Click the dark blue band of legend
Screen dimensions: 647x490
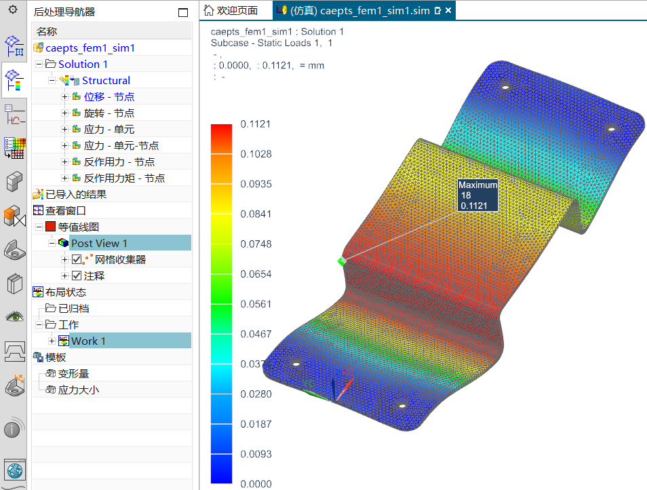pos(221,468)
